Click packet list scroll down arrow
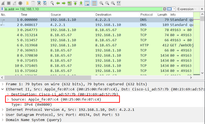Image resolution: width=205 pixels, height=124 pixels. click(202, 73)
